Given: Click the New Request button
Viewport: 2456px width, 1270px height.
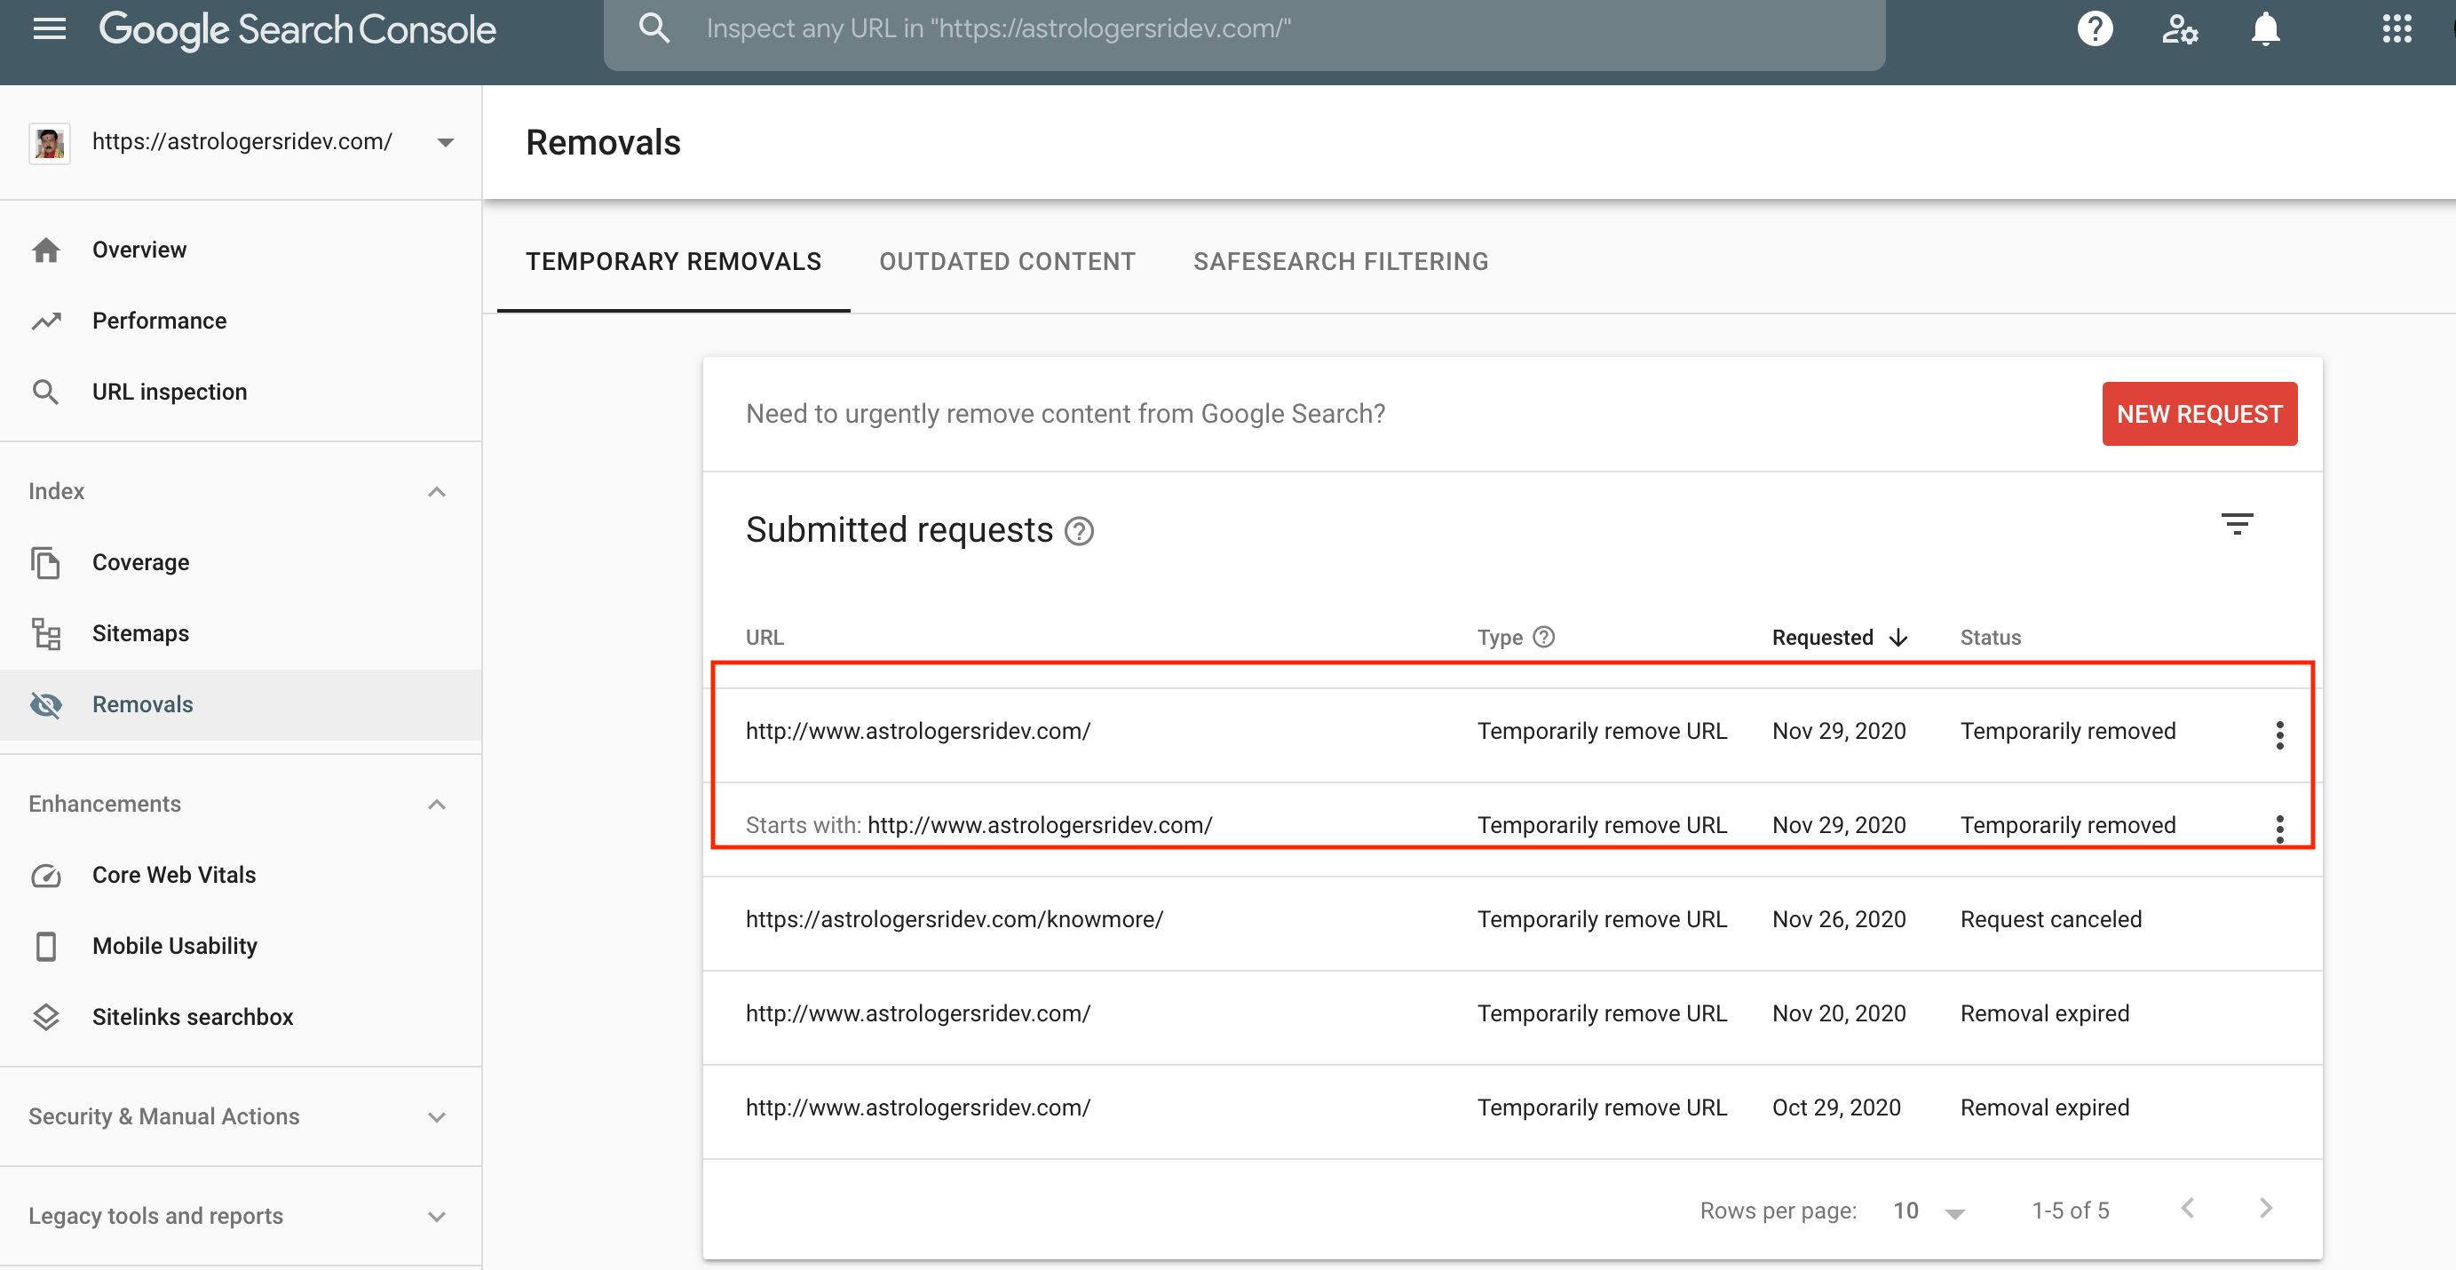Looking at the screenshot, I should coord(2199,414).
